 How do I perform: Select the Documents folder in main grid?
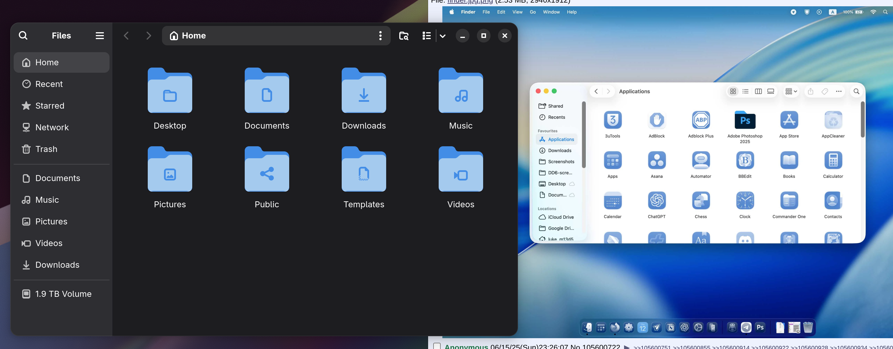267,90
